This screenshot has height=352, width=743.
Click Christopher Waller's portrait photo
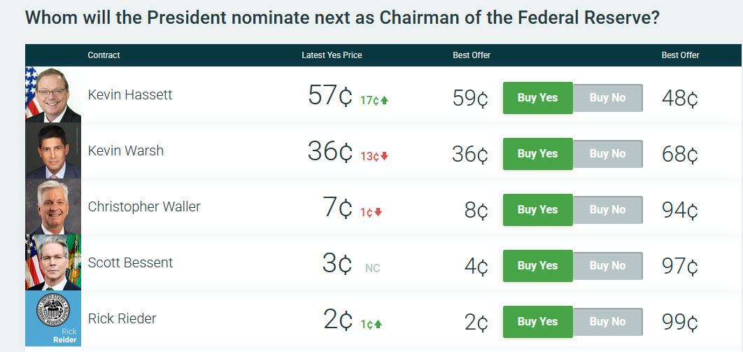coord(53,207)
